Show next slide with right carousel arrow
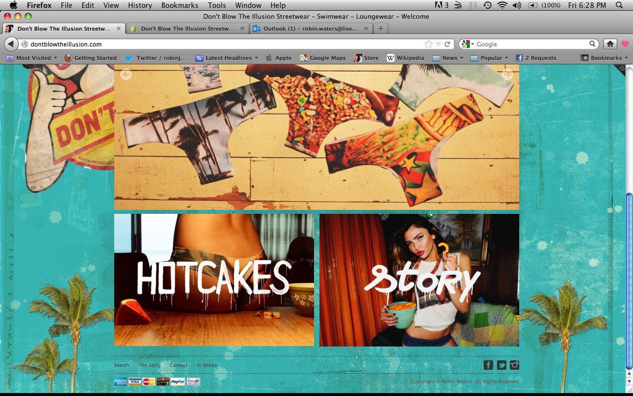633x396 pixels. (x=507, y=74)
